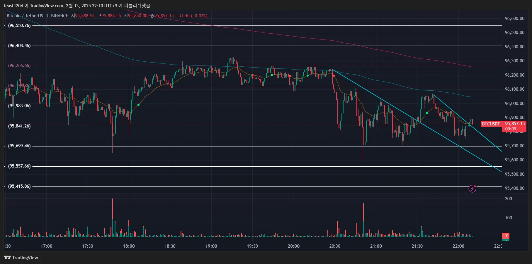The width and height of the screenshot is (532, 264).
Task: Click the BTCUSDT red price tag
Action: pyautogui.click(x=491, y=124)
